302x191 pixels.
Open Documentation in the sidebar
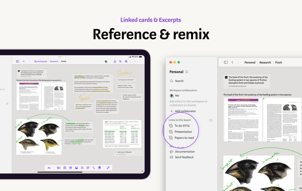click(x=182, y=152)
